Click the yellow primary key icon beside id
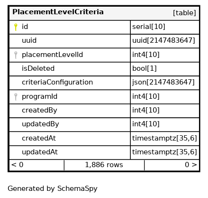 click(16, 27)
